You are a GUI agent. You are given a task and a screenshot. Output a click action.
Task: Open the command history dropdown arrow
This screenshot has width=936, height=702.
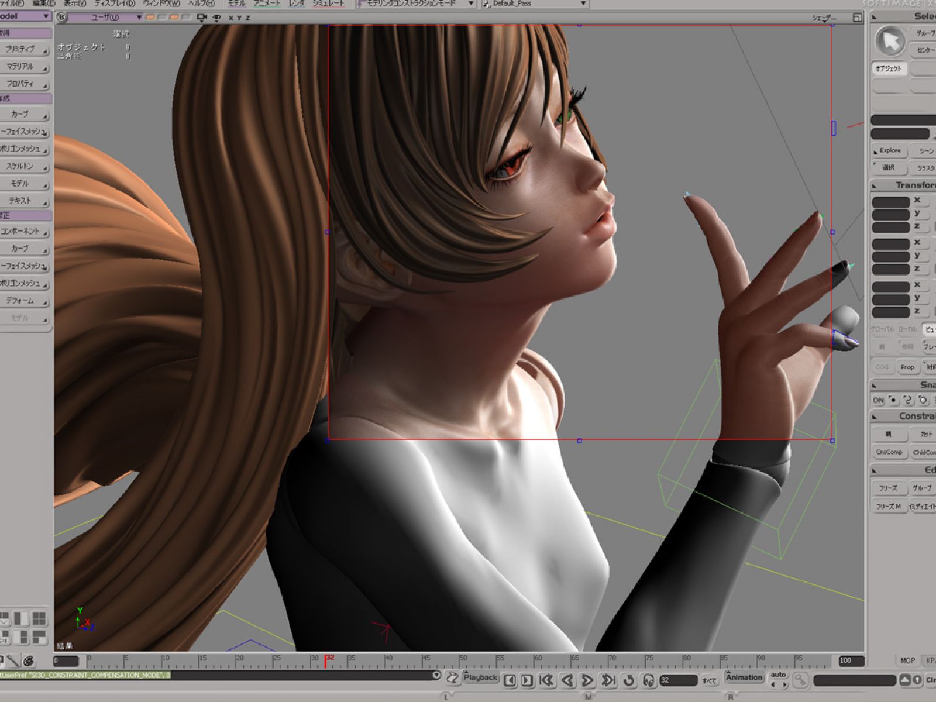(x=436, y=675)
